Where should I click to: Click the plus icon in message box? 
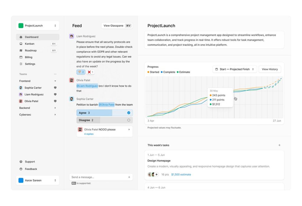(129, 177)
